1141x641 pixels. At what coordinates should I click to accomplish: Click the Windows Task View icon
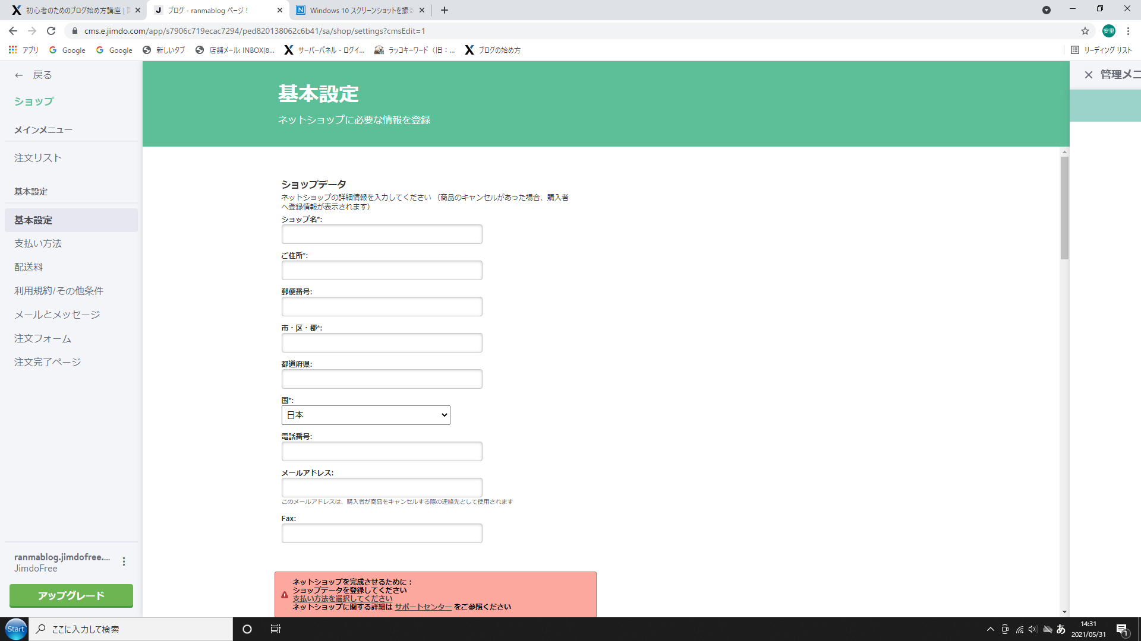point(275,629)
